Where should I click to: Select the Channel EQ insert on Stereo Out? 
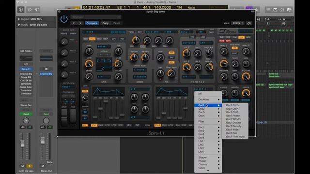point(46,74)
